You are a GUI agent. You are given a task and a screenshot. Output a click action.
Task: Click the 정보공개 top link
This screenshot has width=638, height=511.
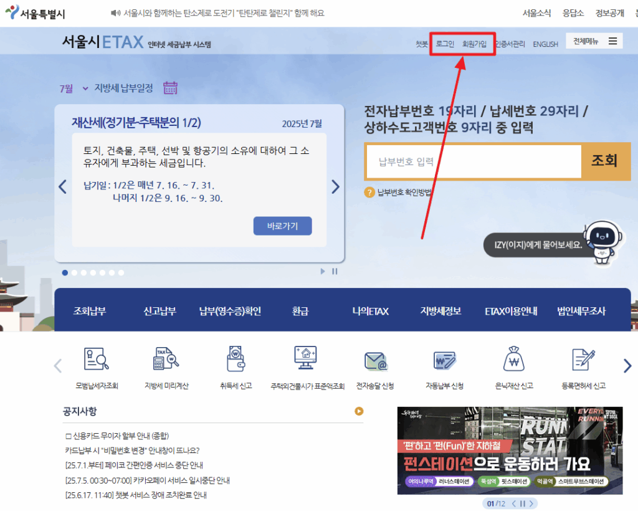609,13
